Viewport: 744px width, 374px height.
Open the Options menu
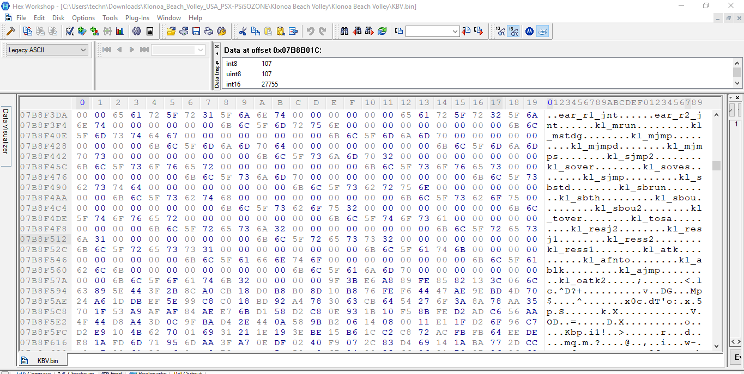tap(83, 18)
